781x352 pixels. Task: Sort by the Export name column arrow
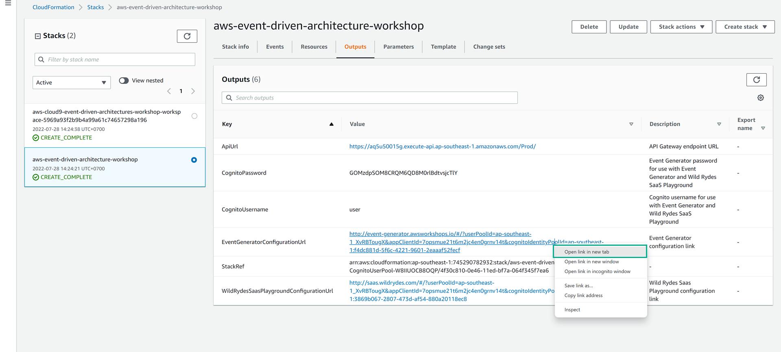[763, 128]
